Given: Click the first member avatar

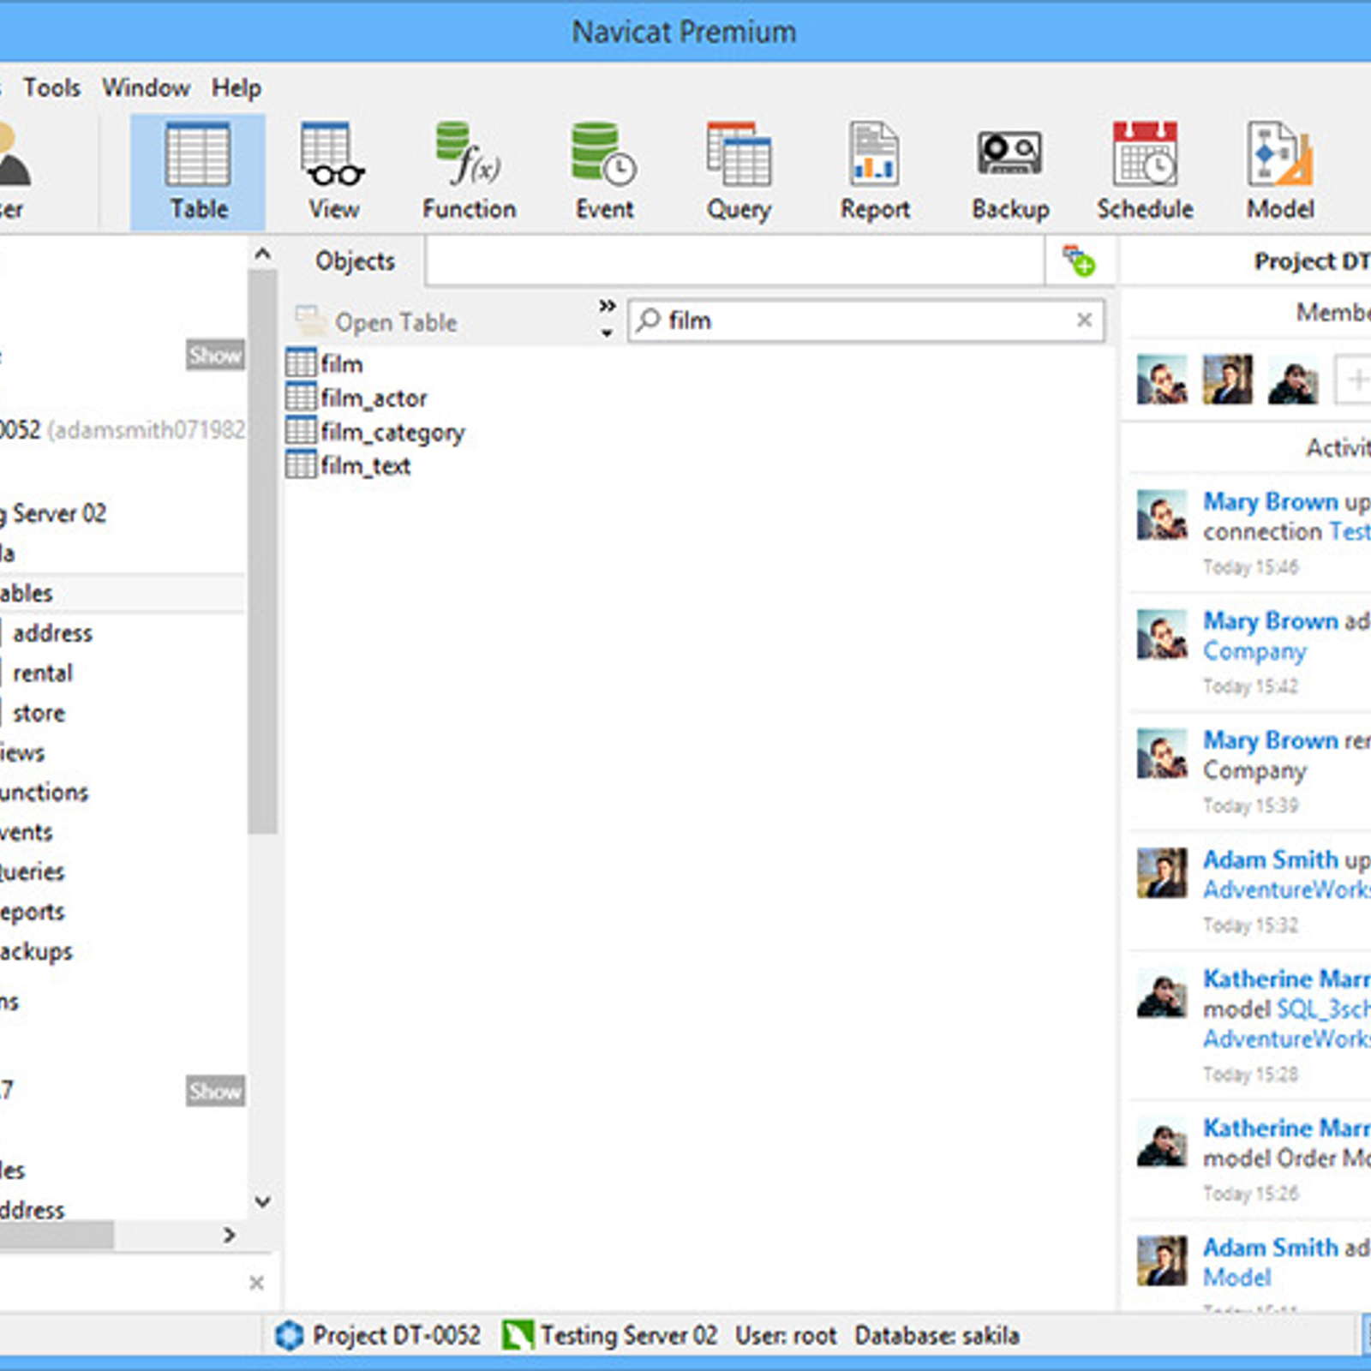Looking at the screenshot, I should [x=1162, y=379].
